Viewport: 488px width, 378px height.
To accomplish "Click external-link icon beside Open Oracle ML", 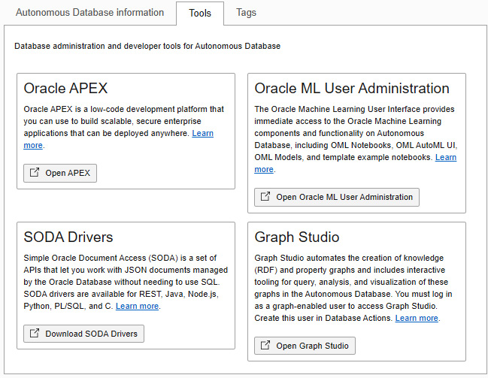I will [265, 196].
